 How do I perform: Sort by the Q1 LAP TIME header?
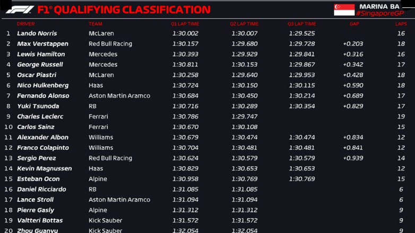(x=185, y=24)
